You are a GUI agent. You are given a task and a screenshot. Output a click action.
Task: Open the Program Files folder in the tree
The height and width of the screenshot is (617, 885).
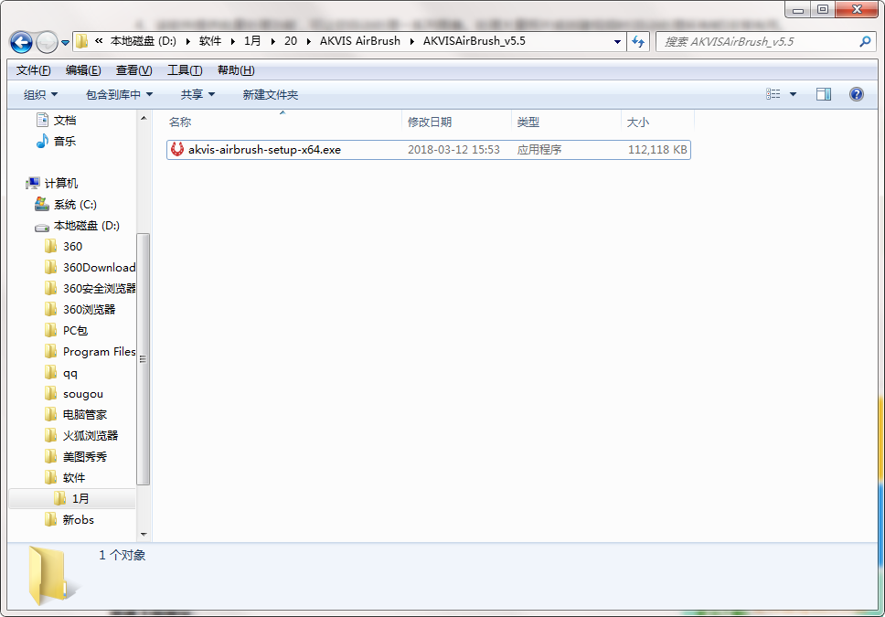click(90, 352)
